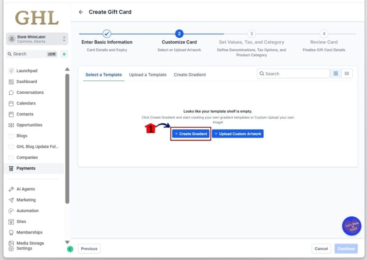Open Calendars in the sidebar

coord(26,103)
